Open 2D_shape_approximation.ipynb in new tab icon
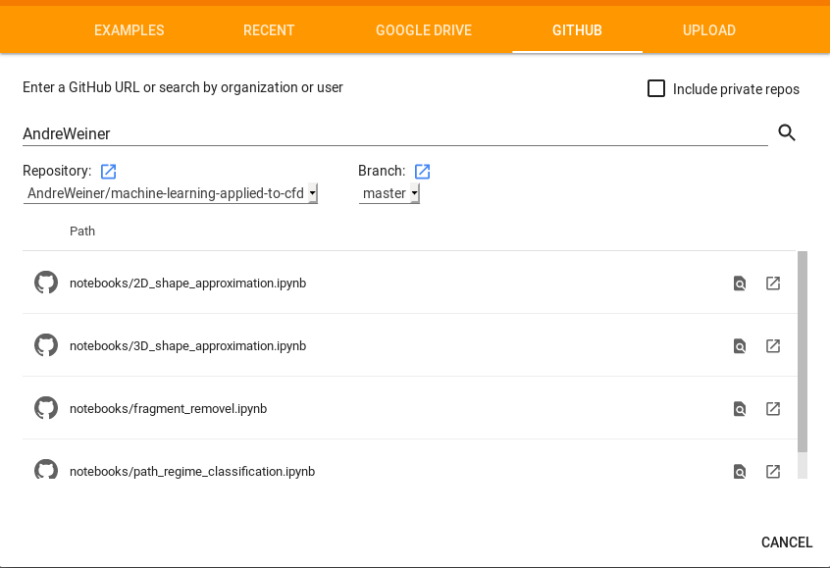Viewport: 830px width, 568px height. tap(773, 284)
